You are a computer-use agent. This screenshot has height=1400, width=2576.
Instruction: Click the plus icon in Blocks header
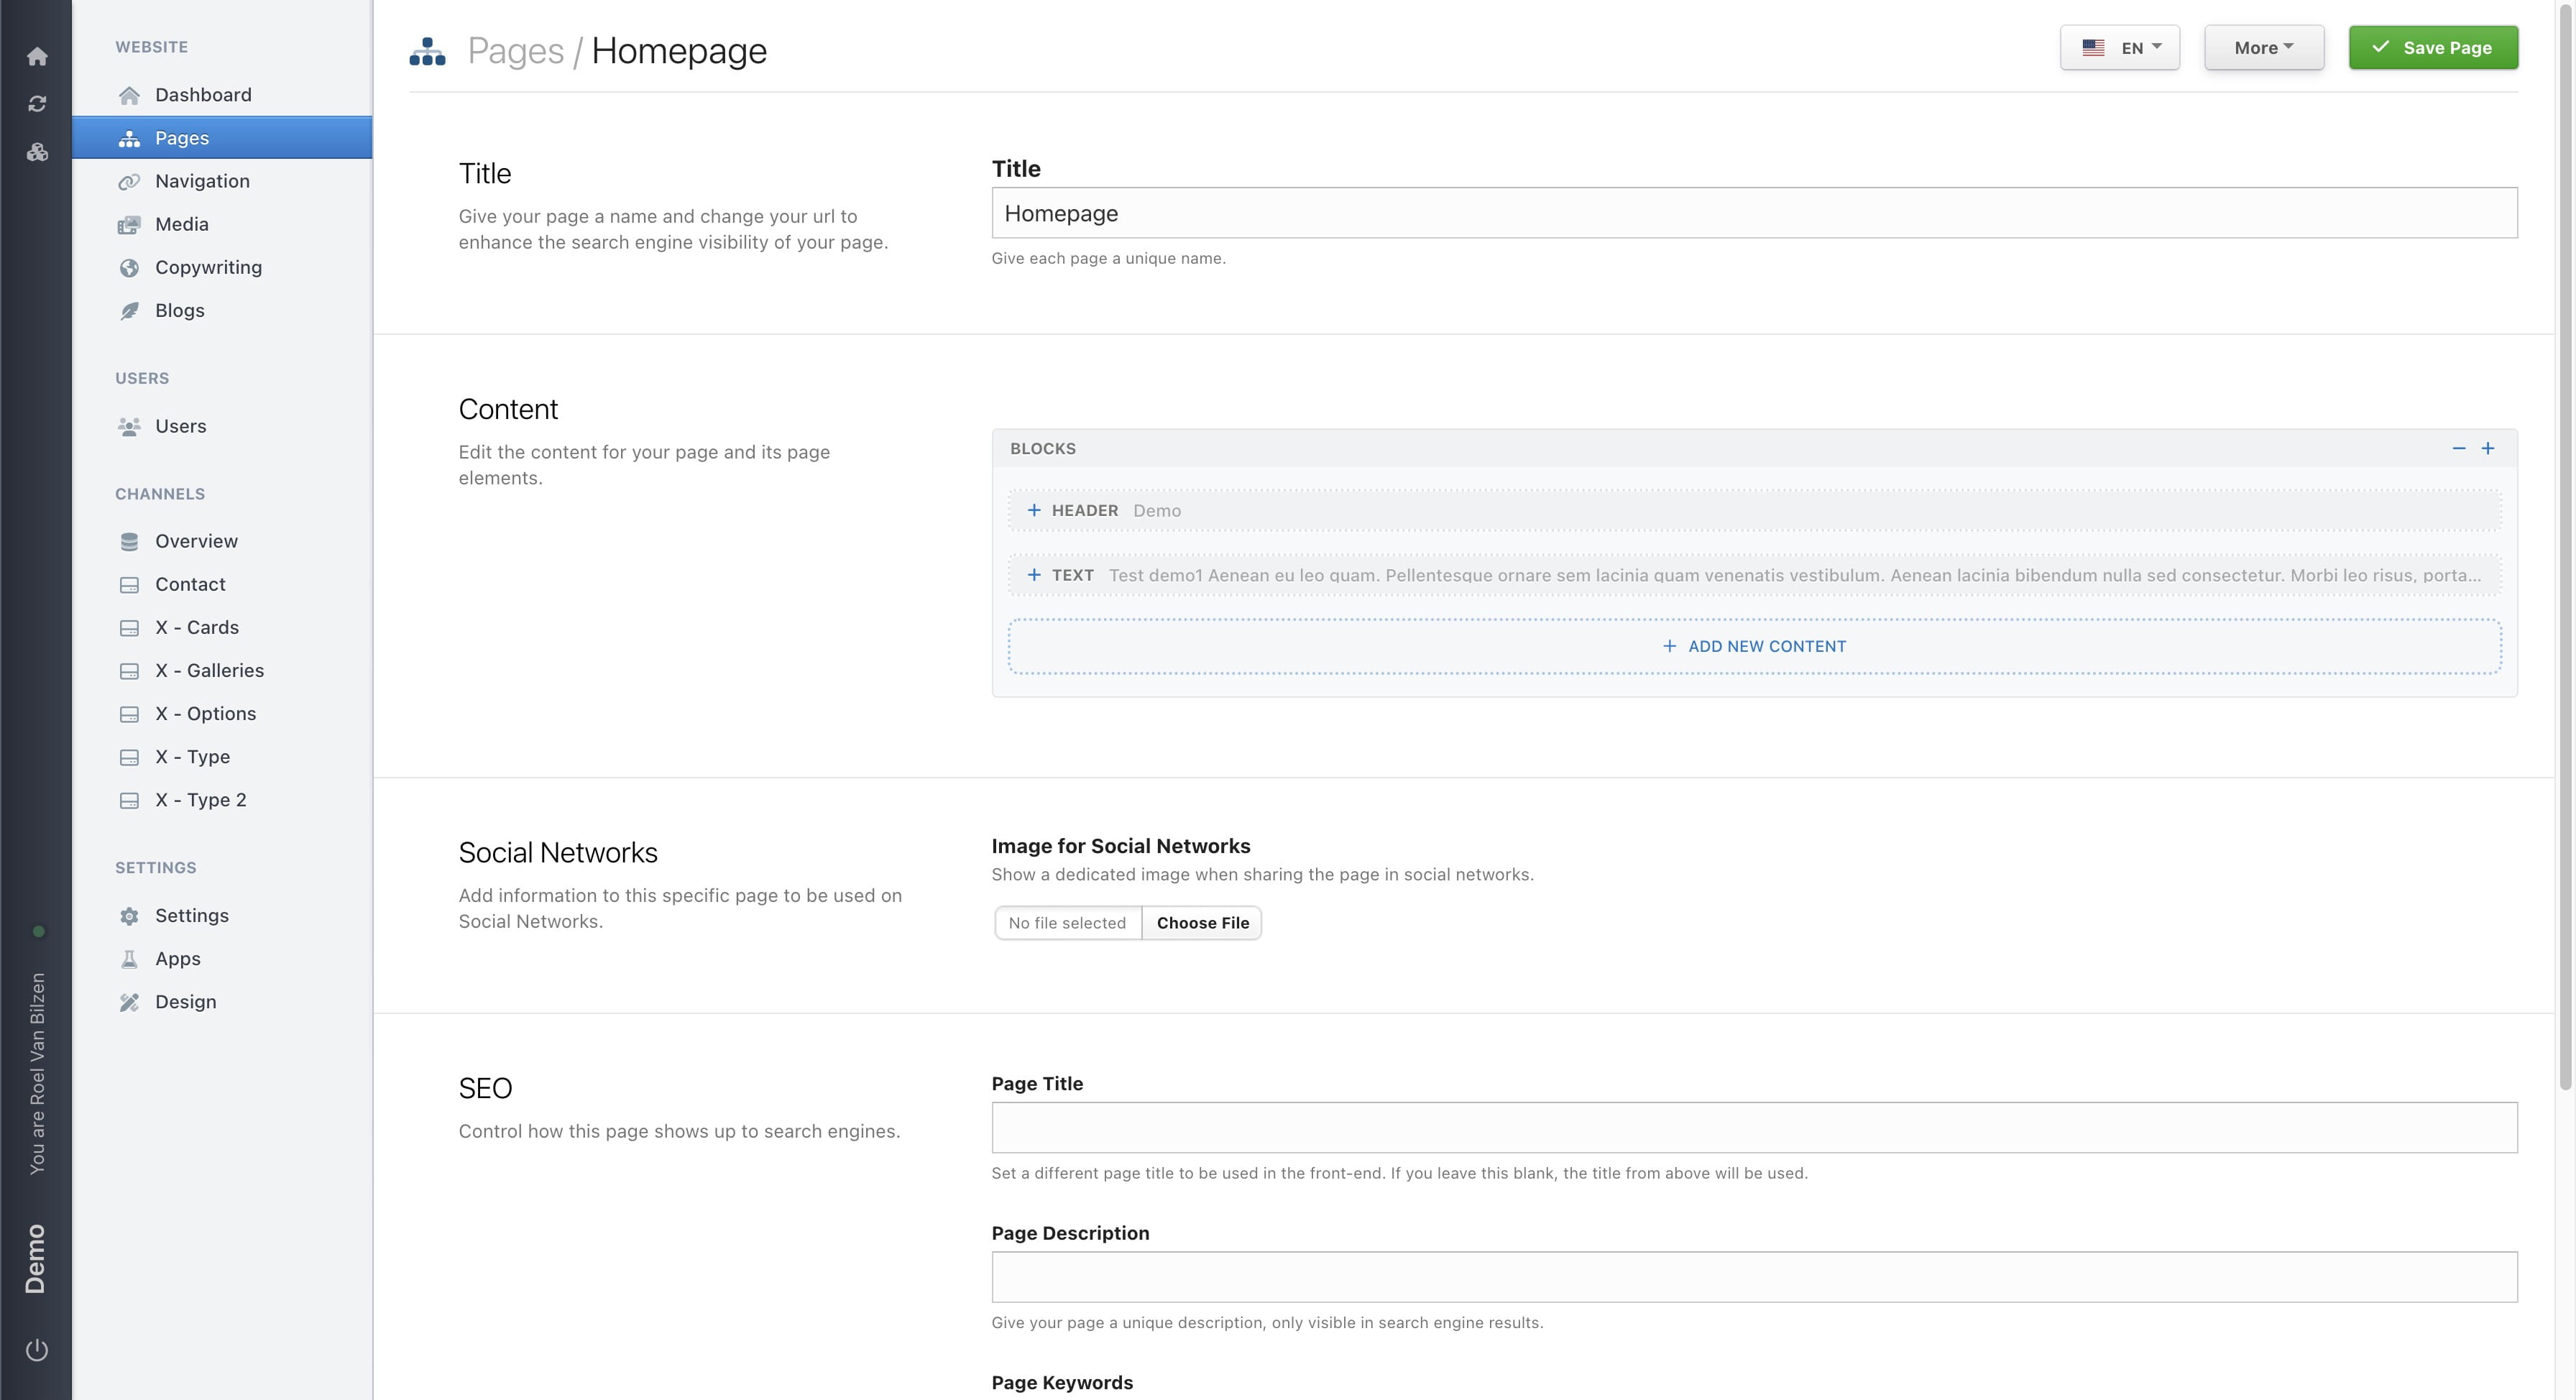point(2488,448)
